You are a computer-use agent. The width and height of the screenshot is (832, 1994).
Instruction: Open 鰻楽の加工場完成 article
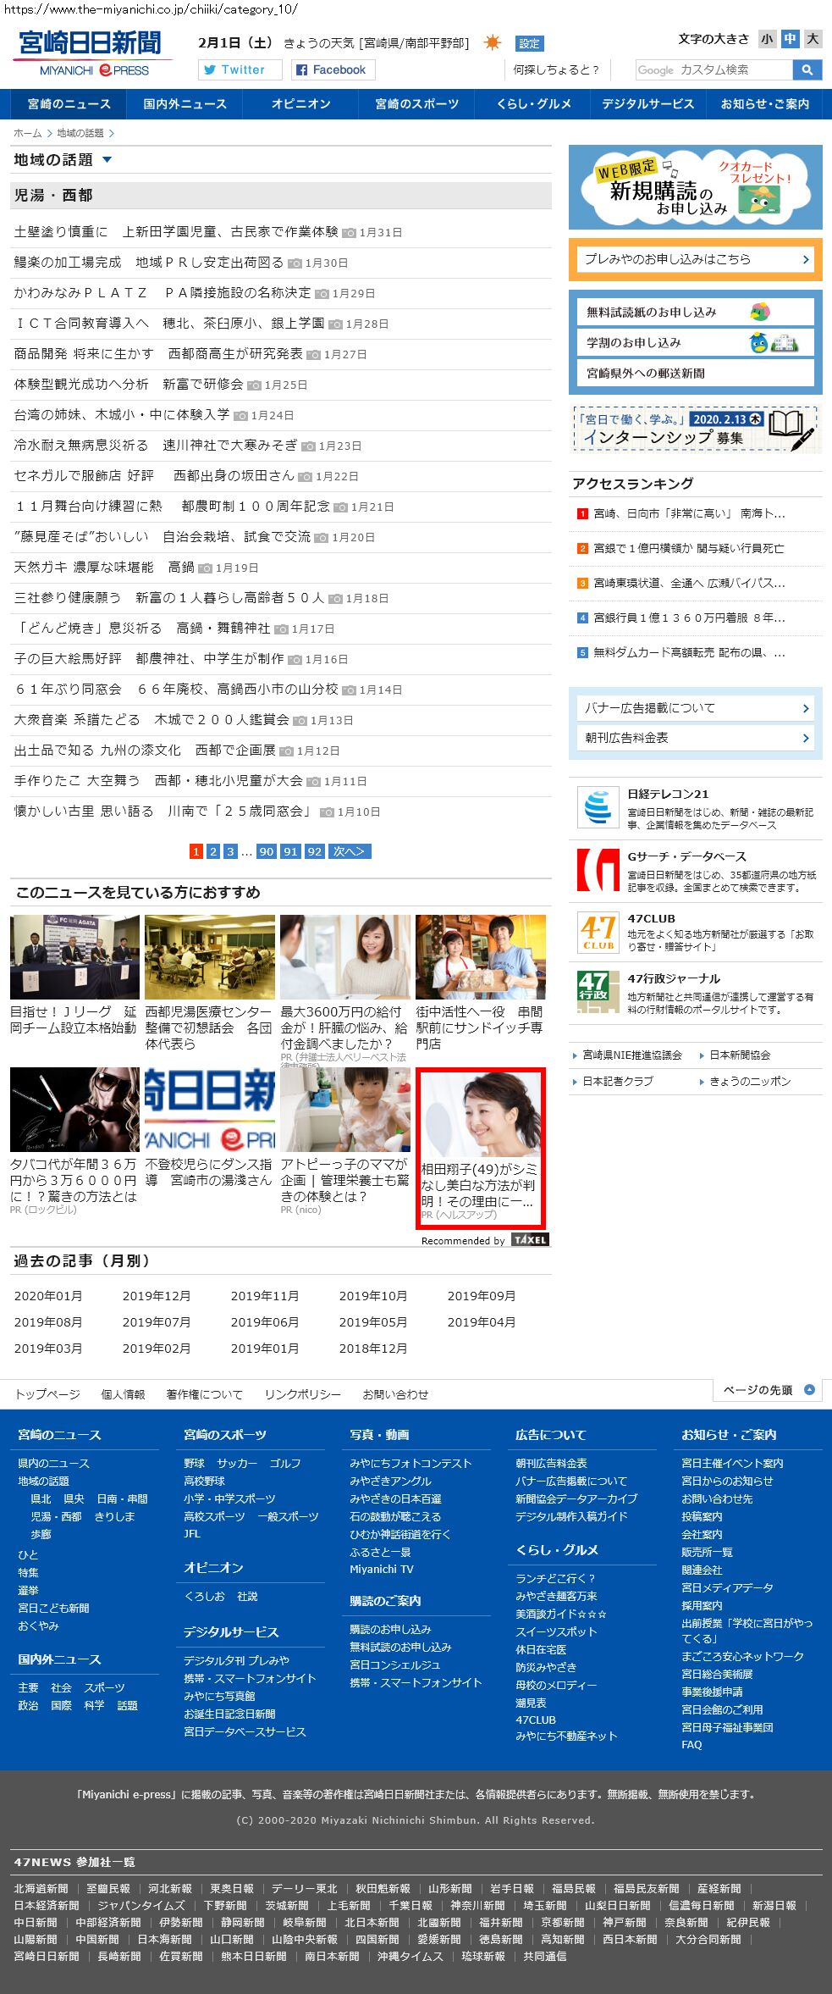coord(148,263)
